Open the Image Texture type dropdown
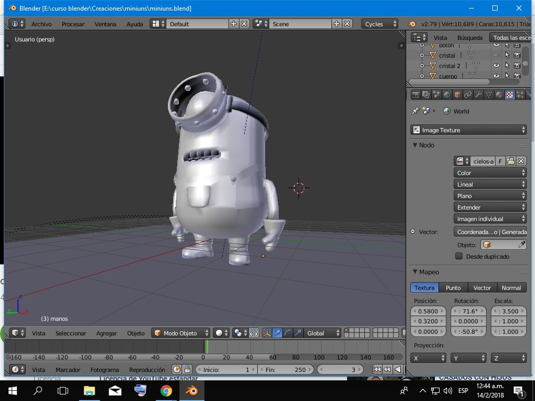The height and width of the screenshot is (401, 535). 468,130
